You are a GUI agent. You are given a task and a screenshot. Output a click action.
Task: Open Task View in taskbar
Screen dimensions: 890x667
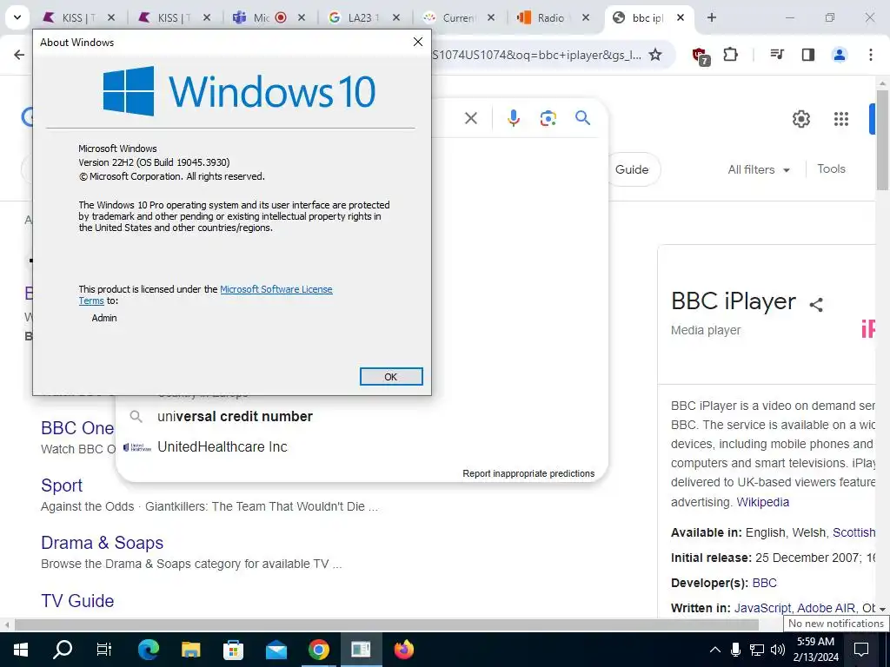[104, 650]
